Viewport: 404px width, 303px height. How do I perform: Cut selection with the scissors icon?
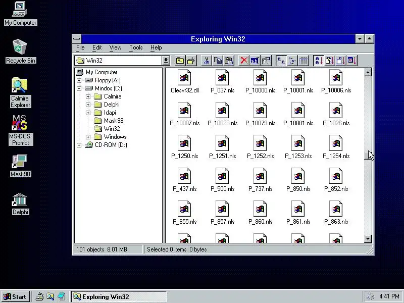pyautogui.click(x=207, y=61)
